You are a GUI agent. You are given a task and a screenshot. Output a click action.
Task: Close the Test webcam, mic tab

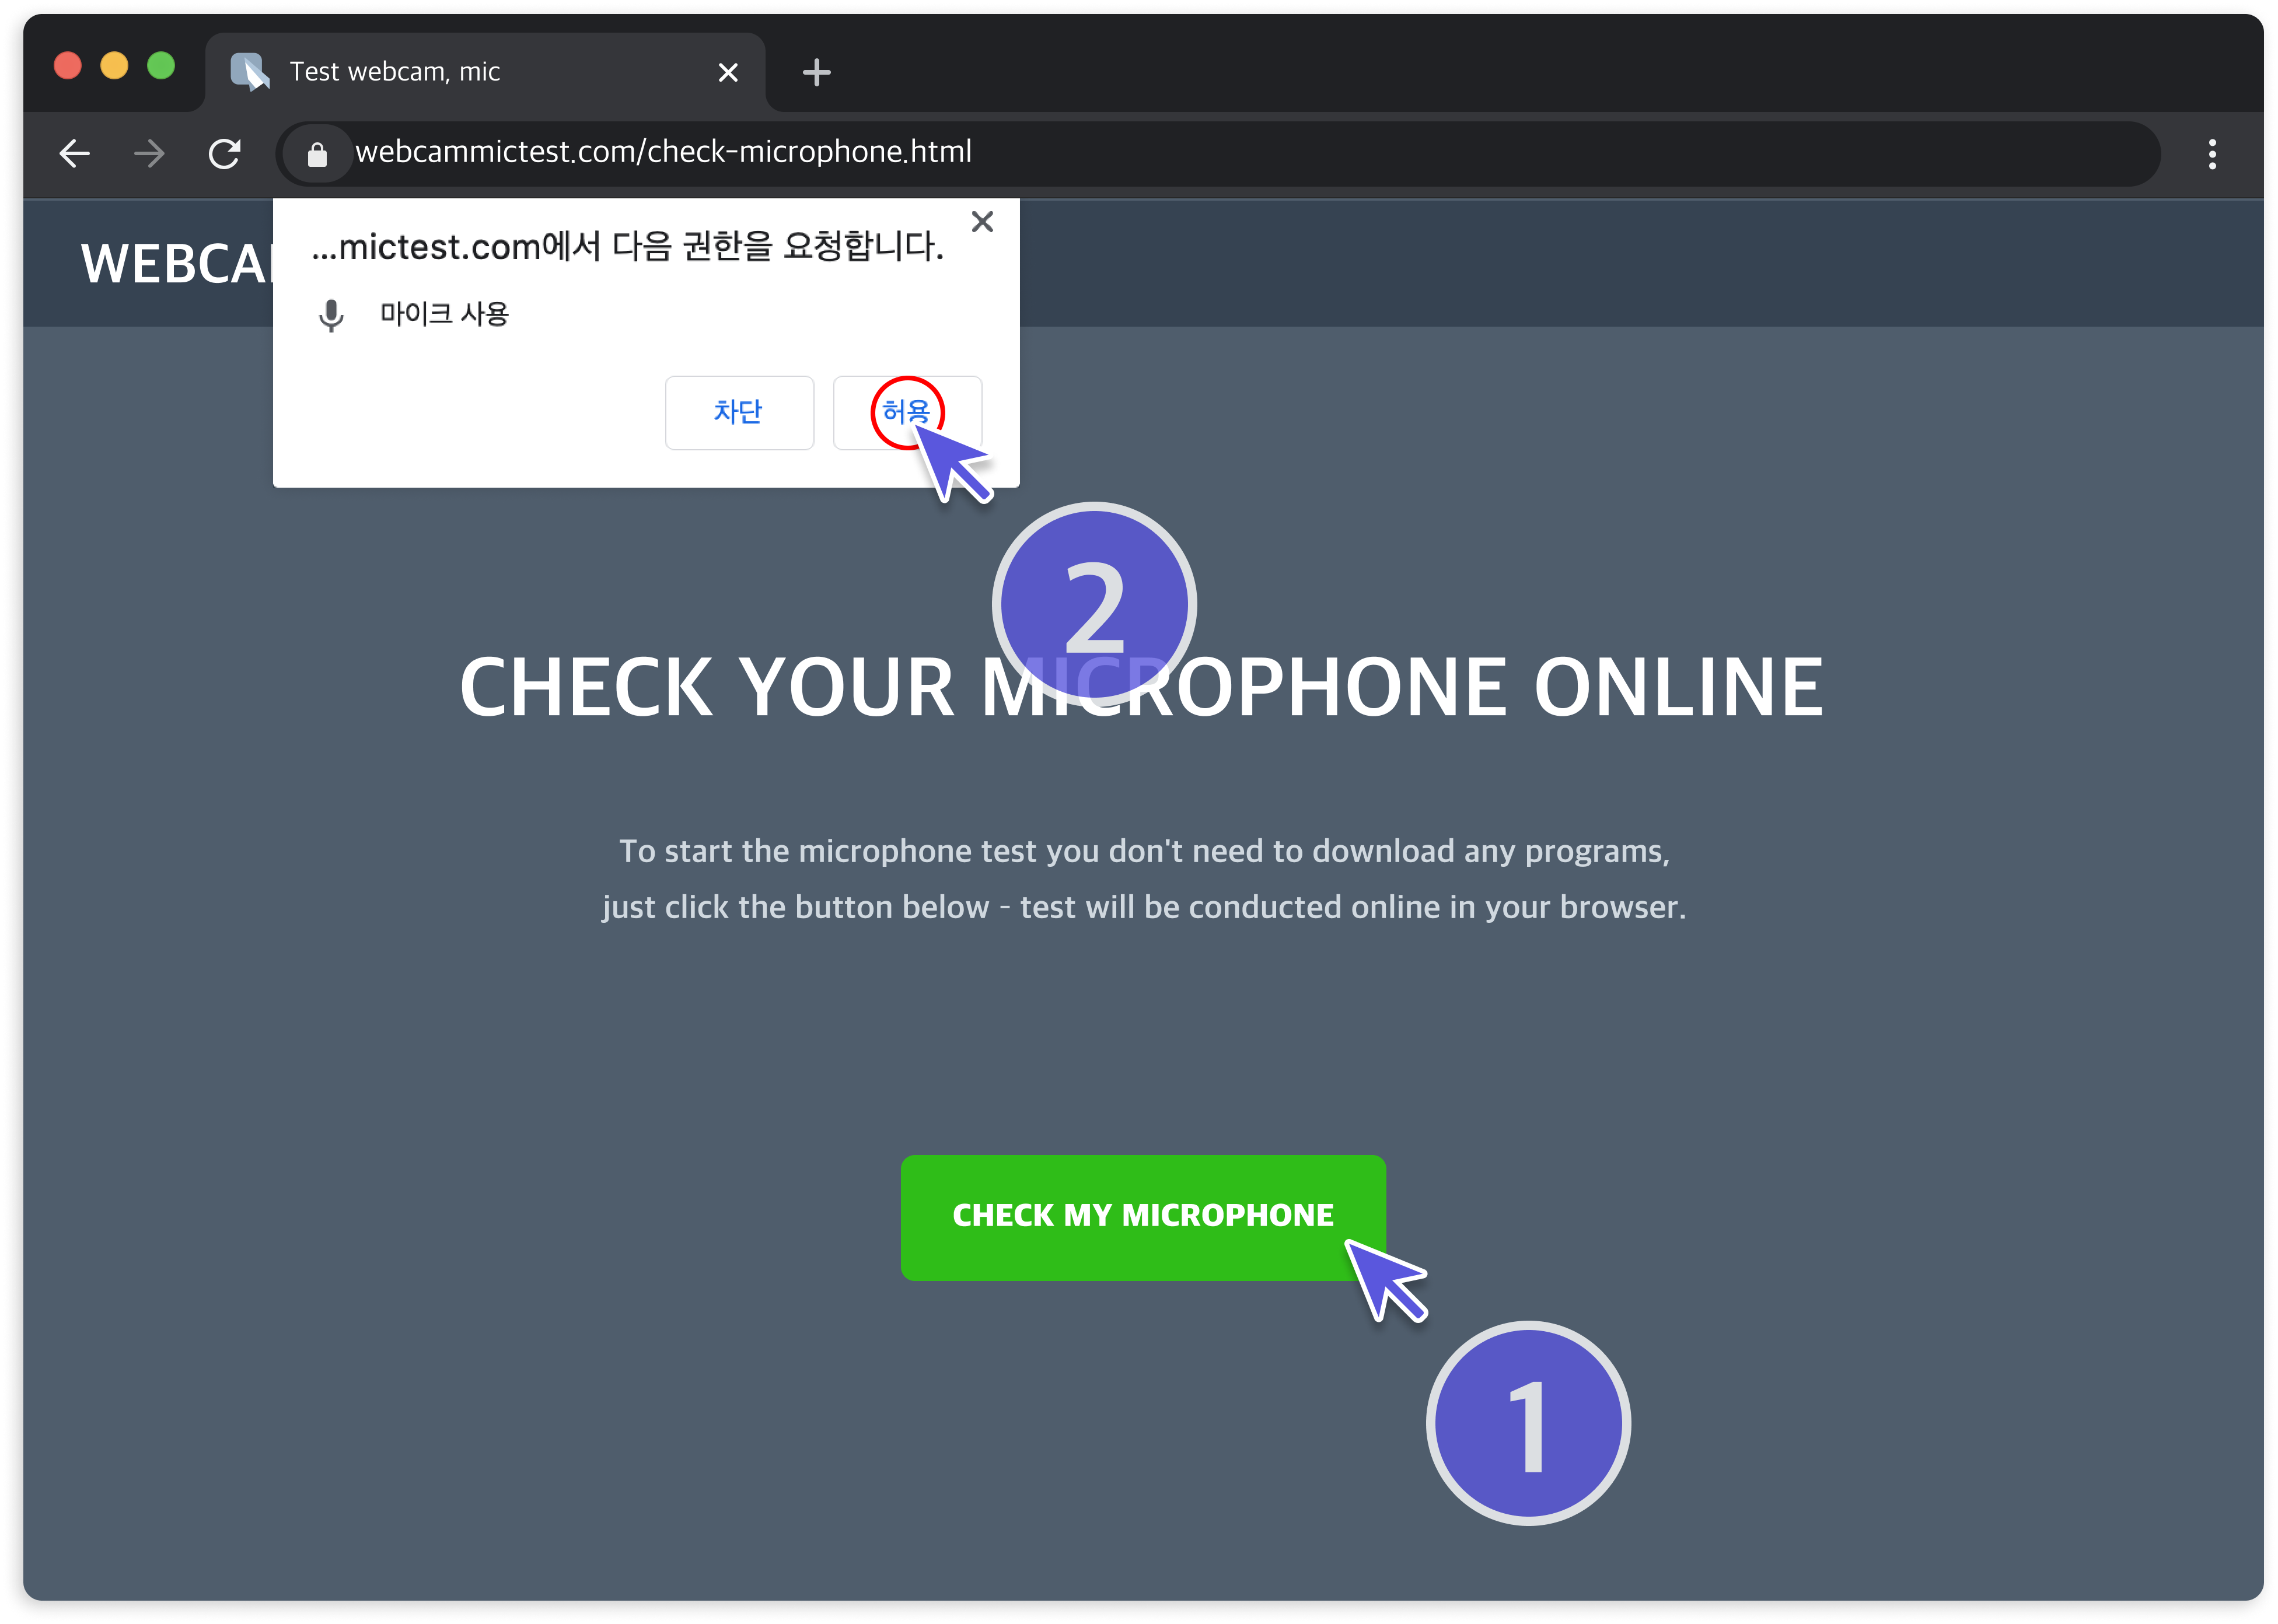[x=728, y=72]
